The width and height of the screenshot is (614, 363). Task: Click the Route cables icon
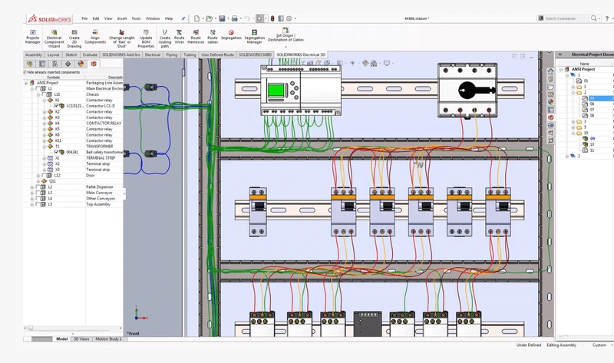click(213, 34)
